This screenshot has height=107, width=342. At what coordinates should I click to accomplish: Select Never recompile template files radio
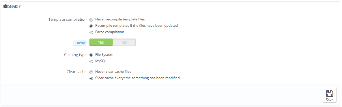pos(91,20)
